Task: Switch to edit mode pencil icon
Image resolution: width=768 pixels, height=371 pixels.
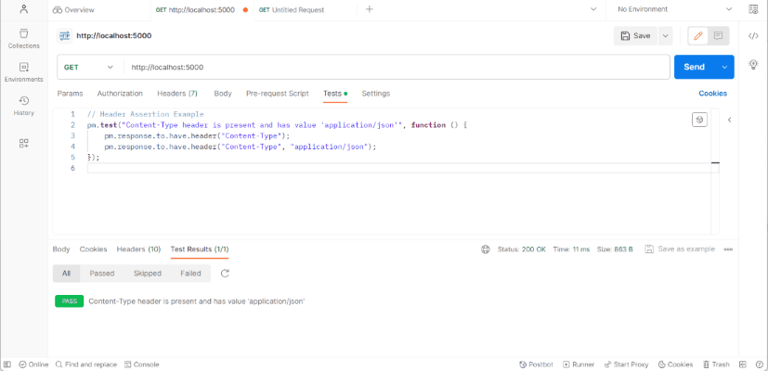Action: coord(698,36)
